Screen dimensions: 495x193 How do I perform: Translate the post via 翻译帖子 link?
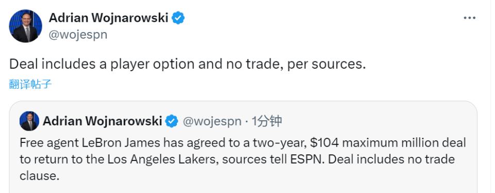click(x=30, y=84)
